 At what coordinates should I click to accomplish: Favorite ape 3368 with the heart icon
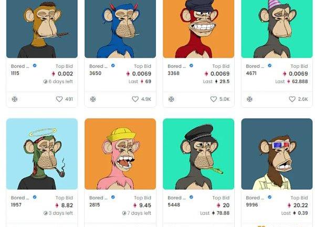pos(214,99)
